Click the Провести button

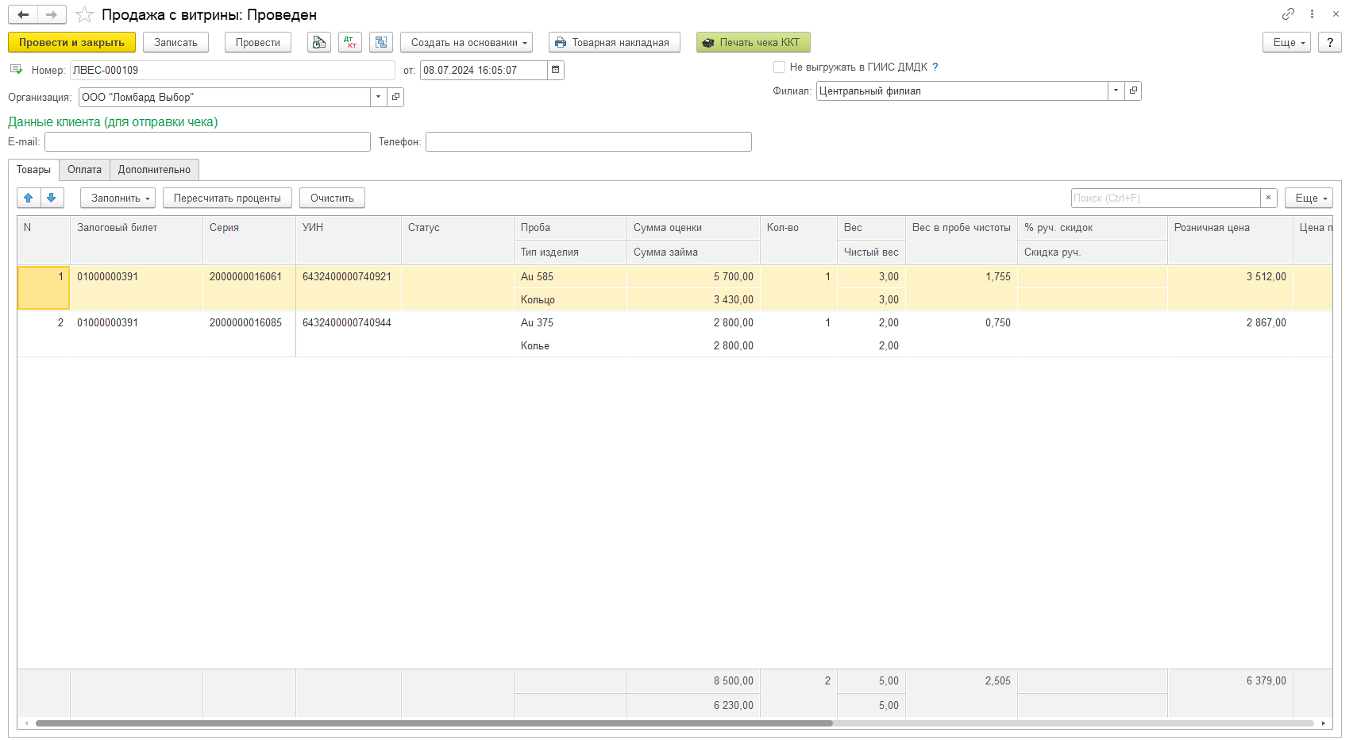coord(257,42)
